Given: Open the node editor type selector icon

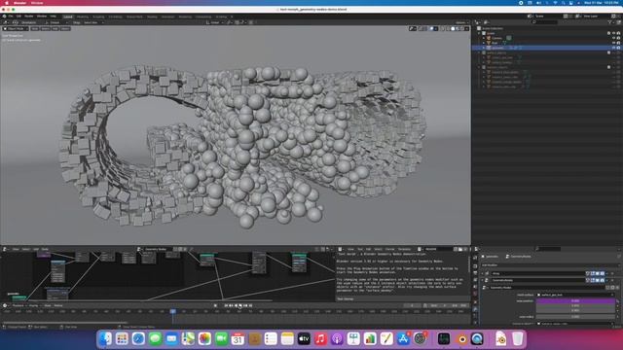Looking at the screenshot, I should click(5, 249).
